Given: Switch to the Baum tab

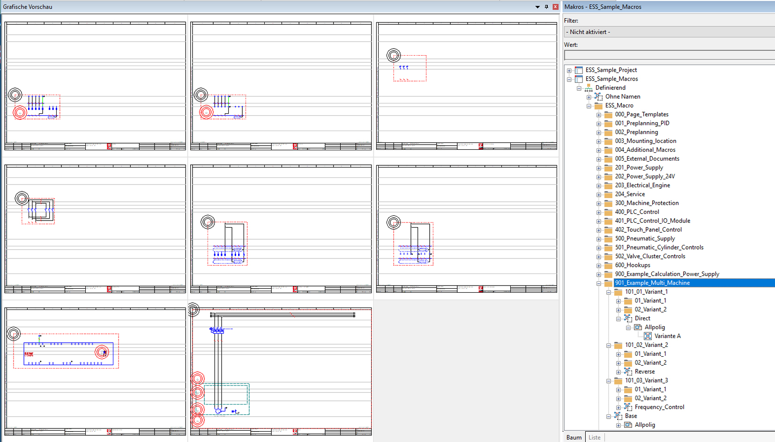Looking at the screenshot, I should [574, 437].
